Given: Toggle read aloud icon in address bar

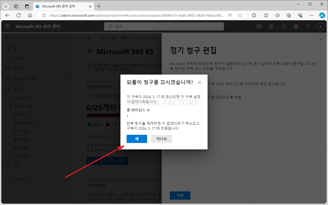Looking at the screenshot, I should (230, 15).
